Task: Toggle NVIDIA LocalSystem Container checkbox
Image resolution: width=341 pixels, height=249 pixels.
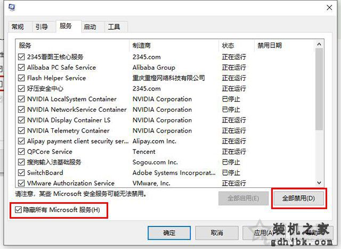Action: [x=21, y=99]
